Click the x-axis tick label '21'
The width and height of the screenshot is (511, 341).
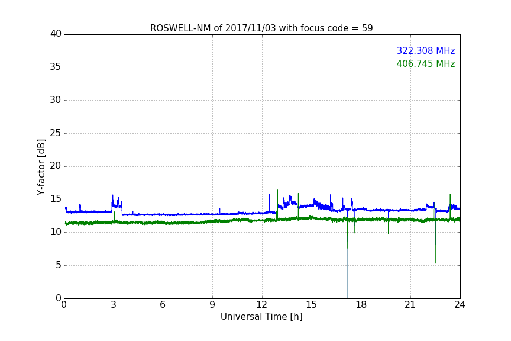pos(410,305)
